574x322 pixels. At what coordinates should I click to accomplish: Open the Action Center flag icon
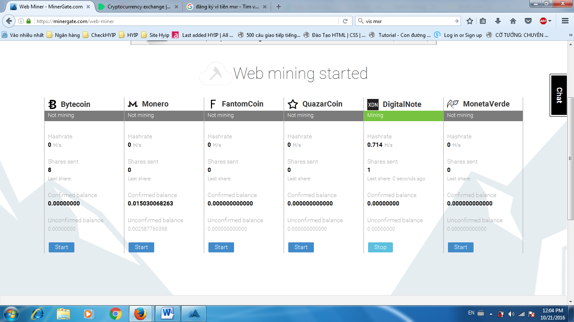pyautogui.click(x=532, y=314)
